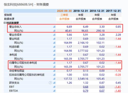Select total cost value 5.91
Image resolution: width=128 pixels, height=93 pixels.
[86, 35]
